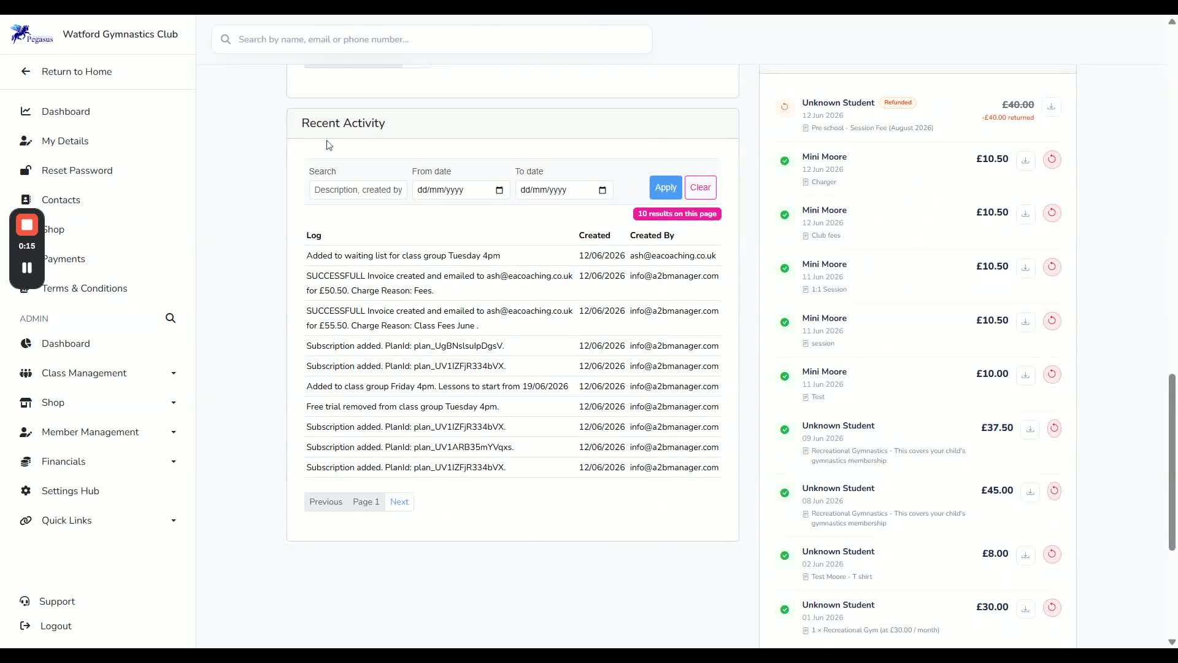
Task: Refund the £8.00 T shirt payment
Action: [x=1052, y=554]
